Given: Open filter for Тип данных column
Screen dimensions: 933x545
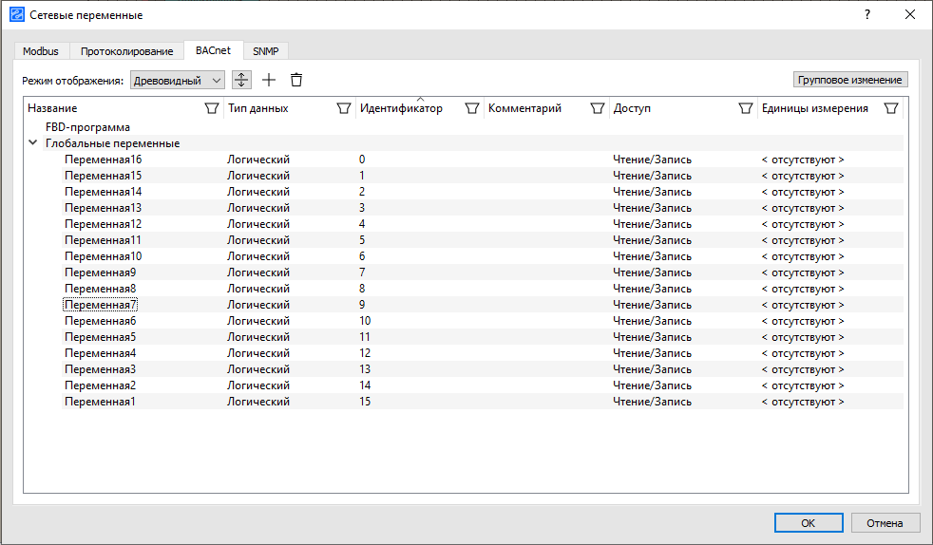Looking at the screenshot, I should (x=344, y=108).
